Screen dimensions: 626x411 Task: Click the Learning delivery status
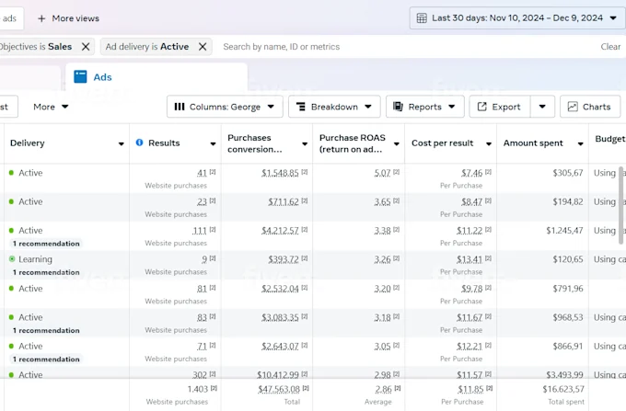pyautogui.click(x=35, y=259)
